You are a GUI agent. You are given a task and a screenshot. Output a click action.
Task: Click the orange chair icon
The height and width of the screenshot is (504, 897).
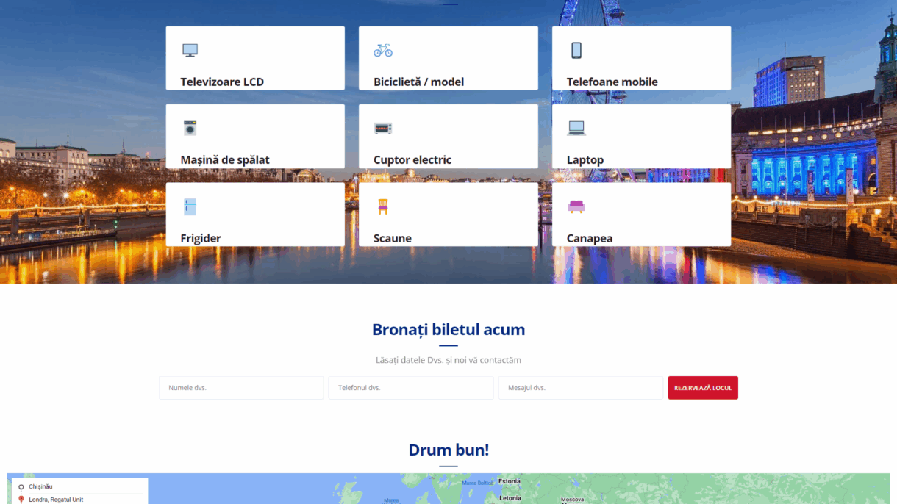(x=383, y=206)
